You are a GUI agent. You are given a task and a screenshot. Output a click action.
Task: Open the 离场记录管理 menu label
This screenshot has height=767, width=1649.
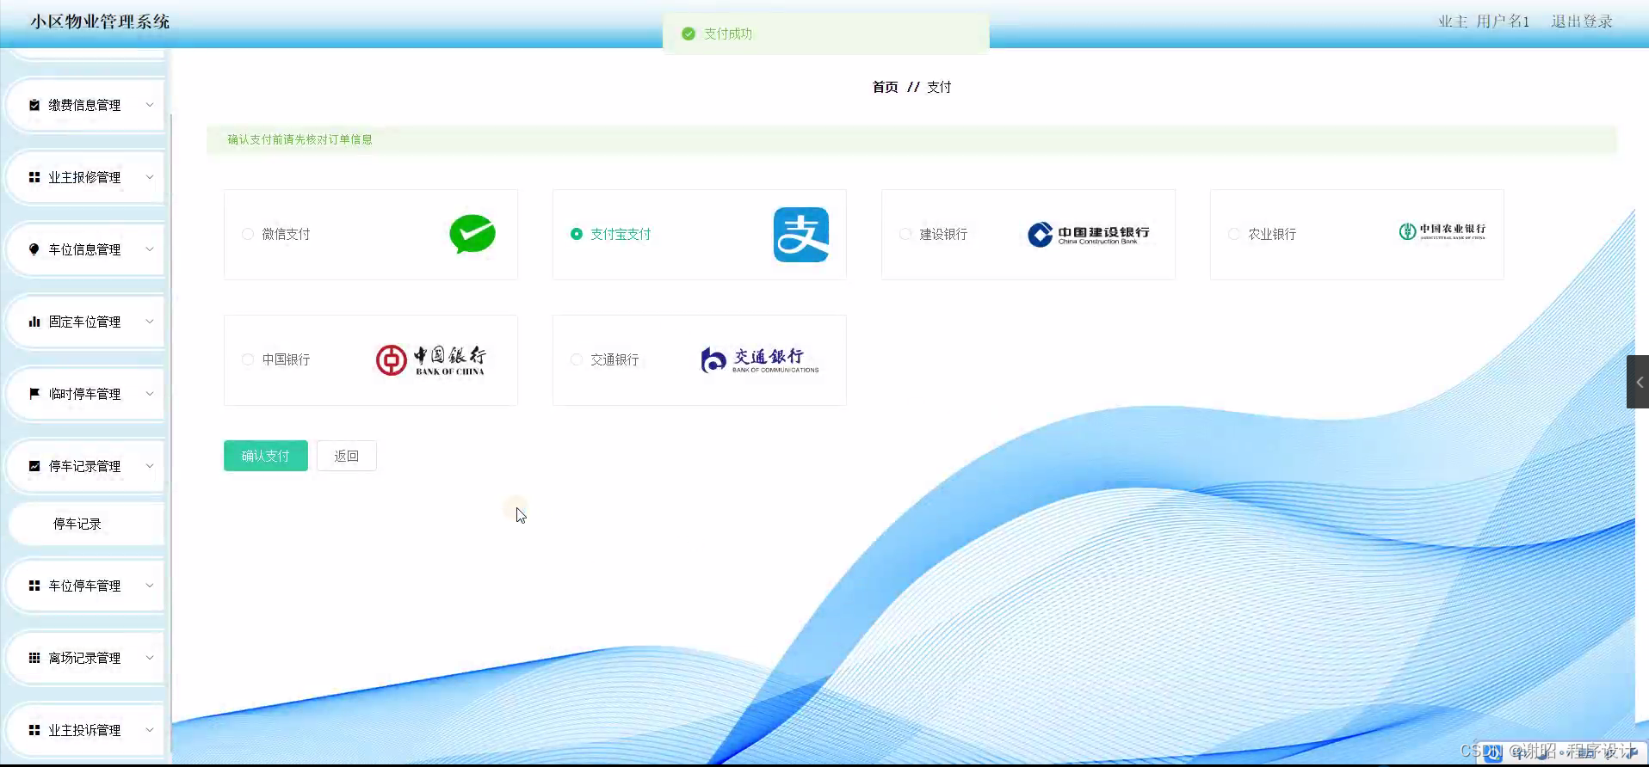(x=84, y=658)
